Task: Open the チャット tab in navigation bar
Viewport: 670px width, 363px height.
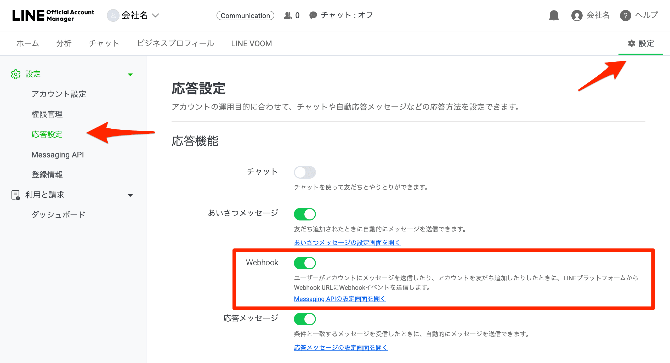Action: click(x=104, y=43)
